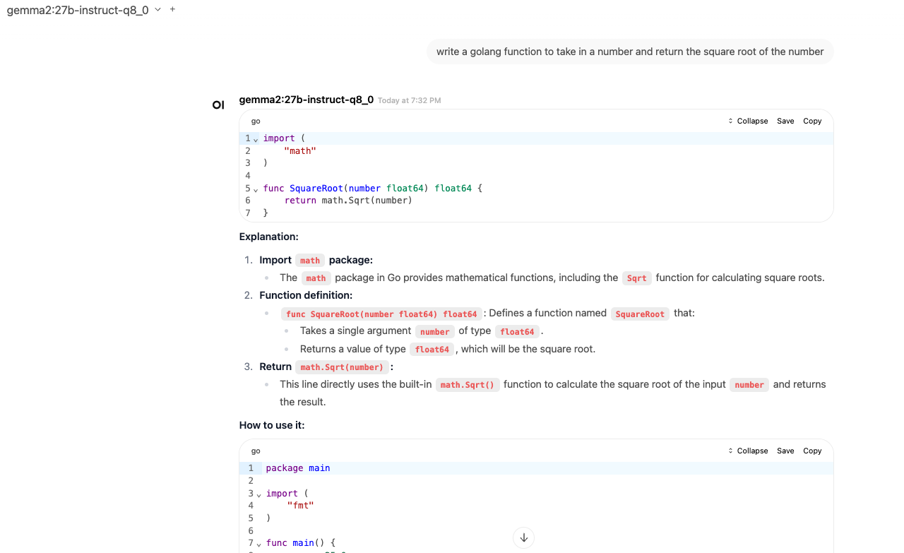Click the '"math"' string in first code block

[x=300, y=151]
